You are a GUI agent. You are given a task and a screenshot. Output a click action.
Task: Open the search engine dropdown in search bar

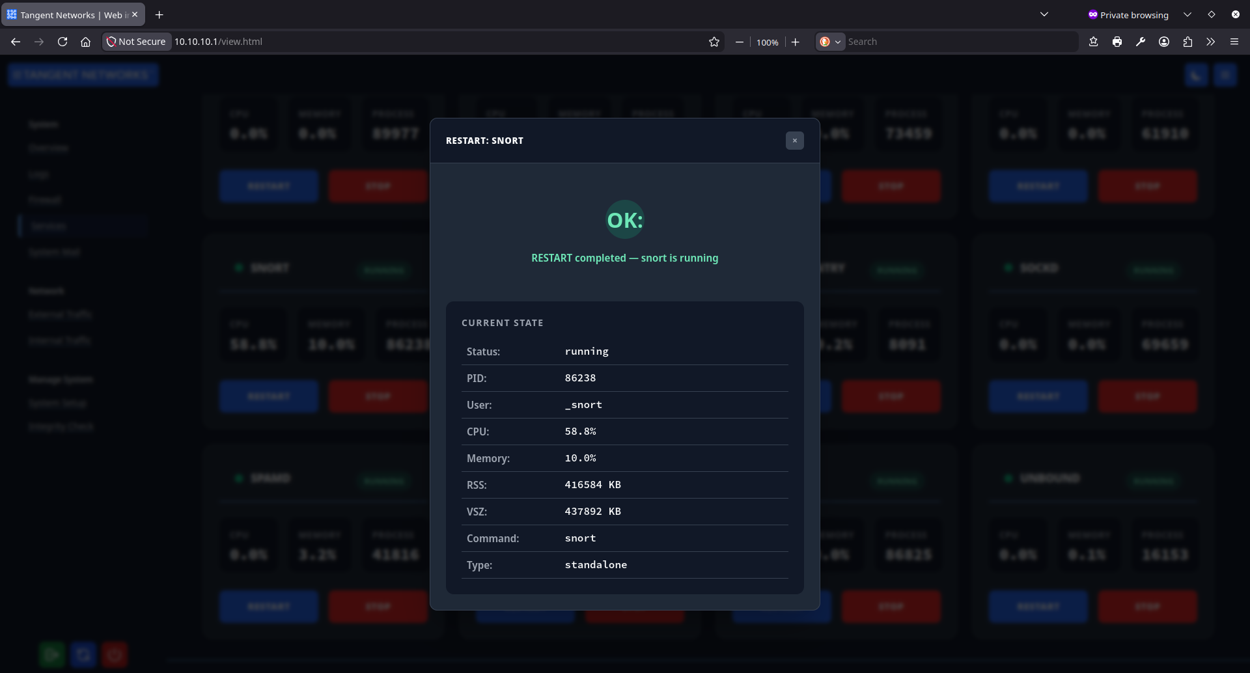tap(830, 41)
